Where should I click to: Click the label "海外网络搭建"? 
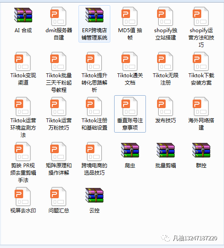point(201,124)
